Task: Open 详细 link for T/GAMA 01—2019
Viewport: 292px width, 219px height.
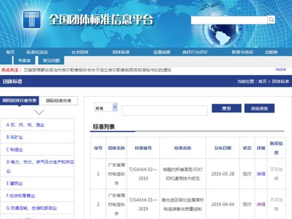Action: [x=261, y=204]
